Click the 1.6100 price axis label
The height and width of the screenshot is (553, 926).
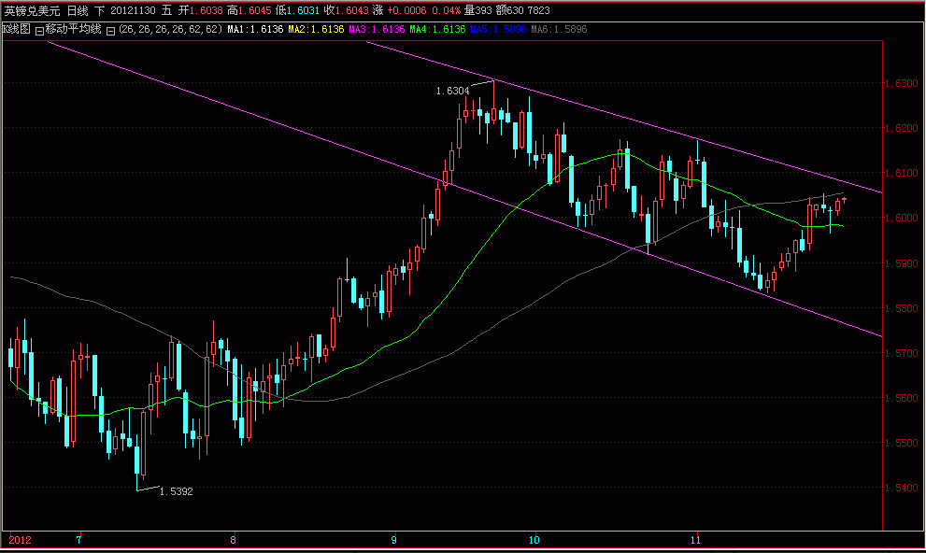(x=901, y=173)
